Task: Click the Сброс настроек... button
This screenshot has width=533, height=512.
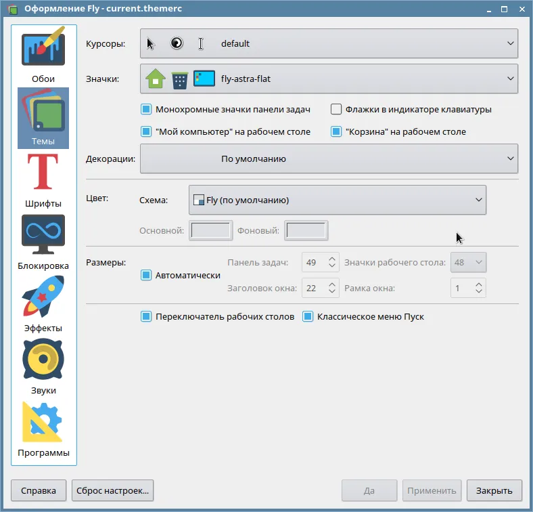Action: pyautogui.click(x=112, y=490)
